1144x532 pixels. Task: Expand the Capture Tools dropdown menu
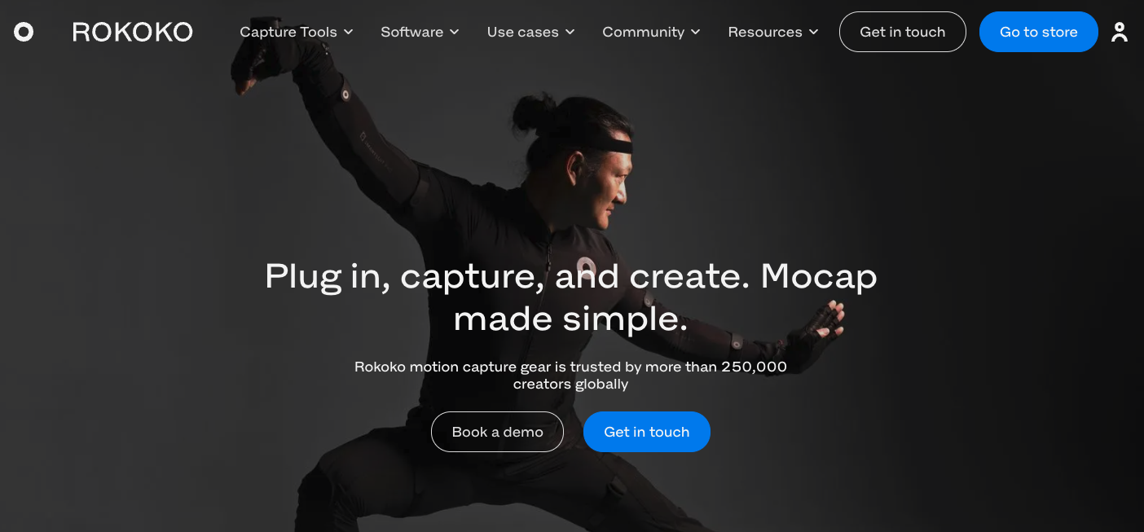click(297, 32)
